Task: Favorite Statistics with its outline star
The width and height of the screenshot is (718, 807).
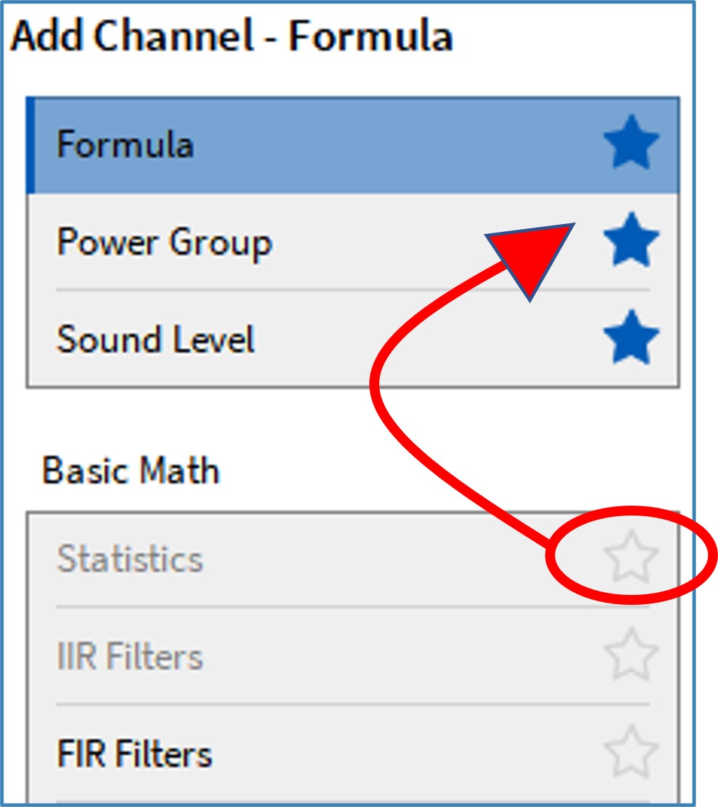Action: pyautogui.click(x=630, y=557)
